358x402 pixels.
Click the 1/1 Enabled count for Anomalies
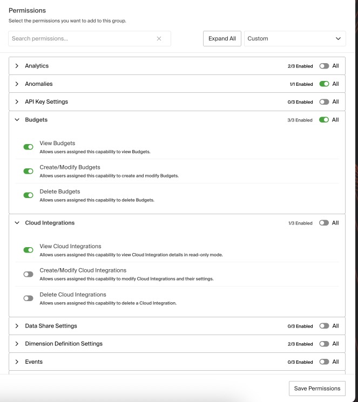pyautogui.click(x=301, y=84)
